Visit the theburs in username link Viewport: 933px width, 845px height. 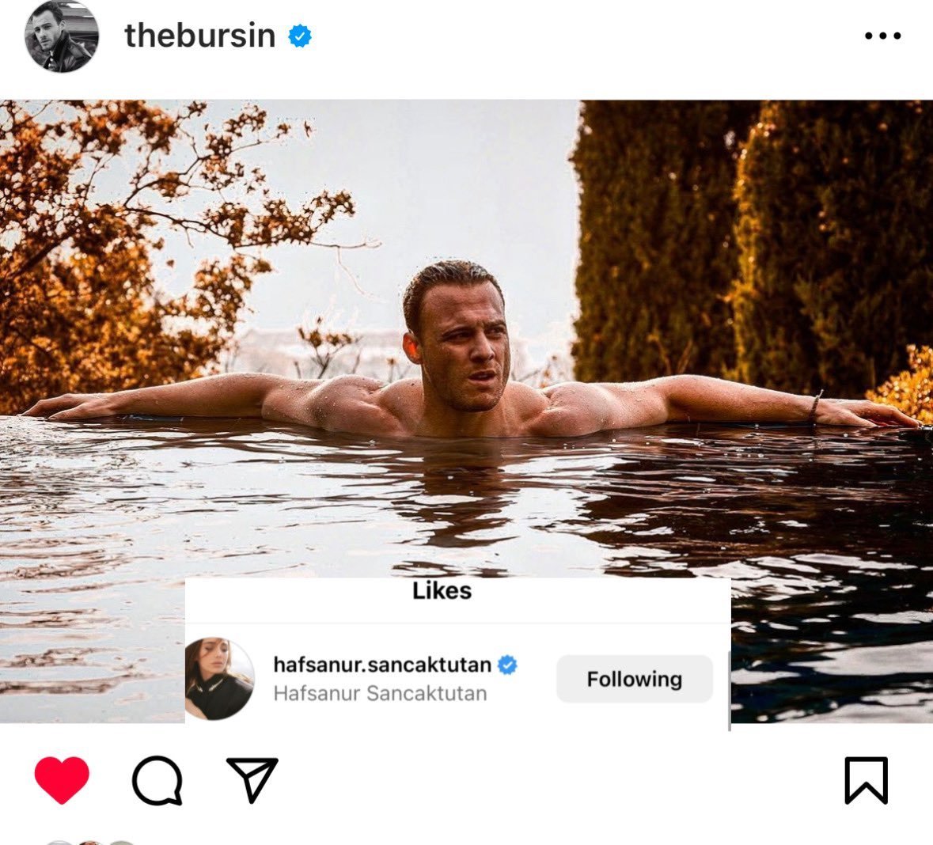point(200,35)
